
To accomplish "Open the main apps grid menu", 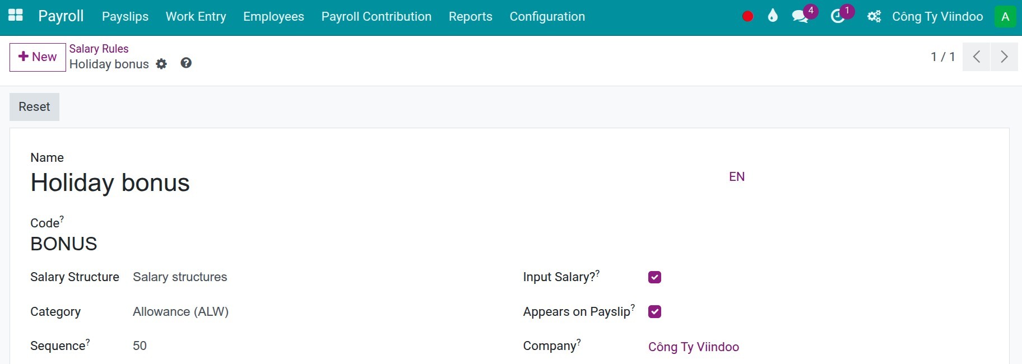I will pos(16,16).
